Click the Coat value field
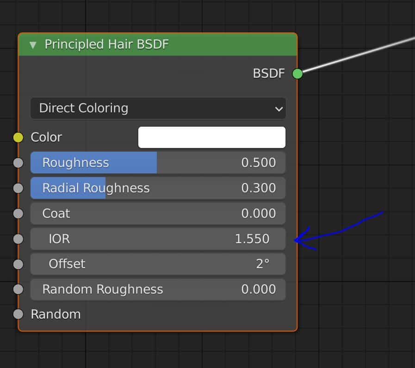The image size is (415, 368). 158,213
